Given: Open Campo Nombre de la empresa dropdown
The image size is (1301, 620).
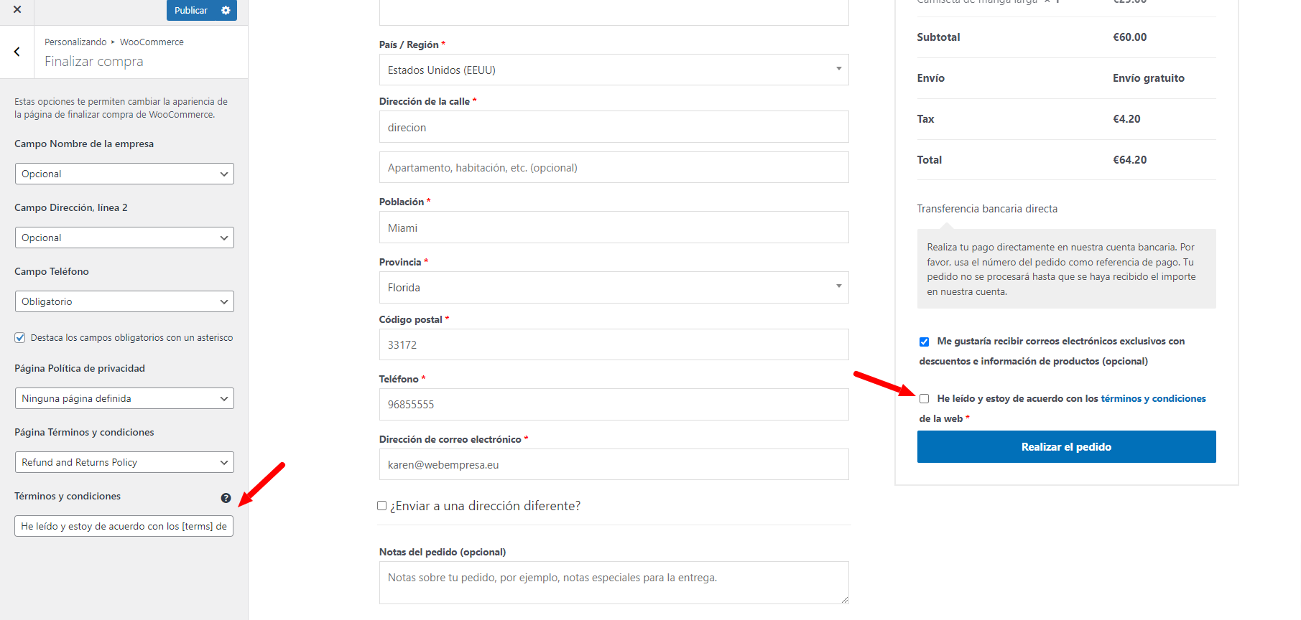Looking at the screenshot, I should 124,174.
